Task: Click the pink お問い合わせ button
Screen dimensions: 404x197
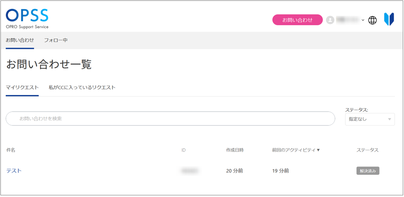Action: [x=297, y=20]
